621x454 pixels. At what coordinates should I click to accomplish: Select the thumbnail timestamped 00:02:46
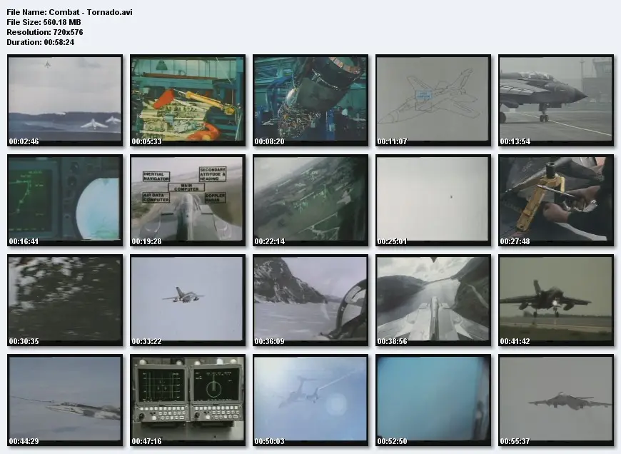(65, 100)
